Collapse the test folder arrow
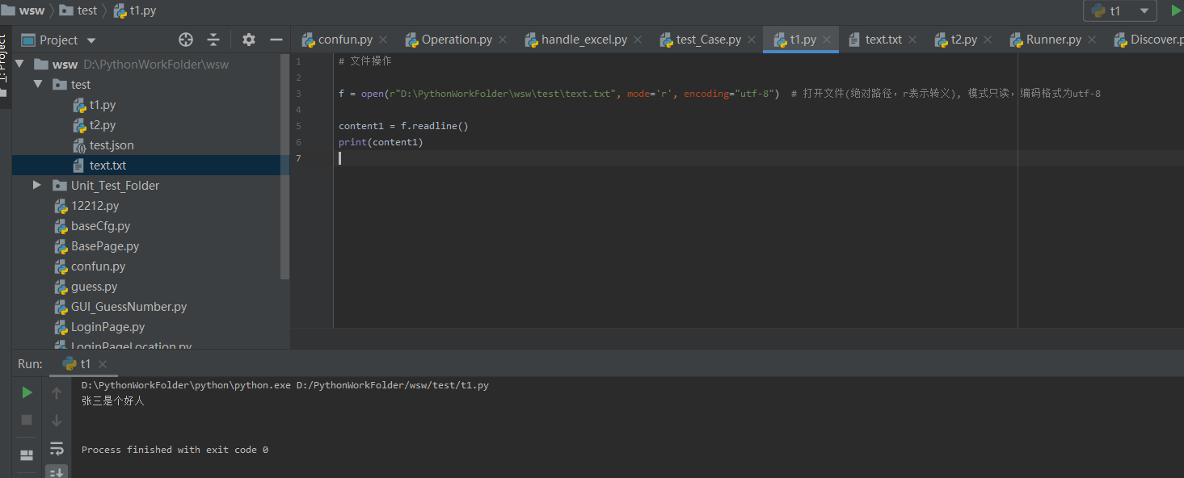This screenshot has width=1184, height=478. coord(37,85)
